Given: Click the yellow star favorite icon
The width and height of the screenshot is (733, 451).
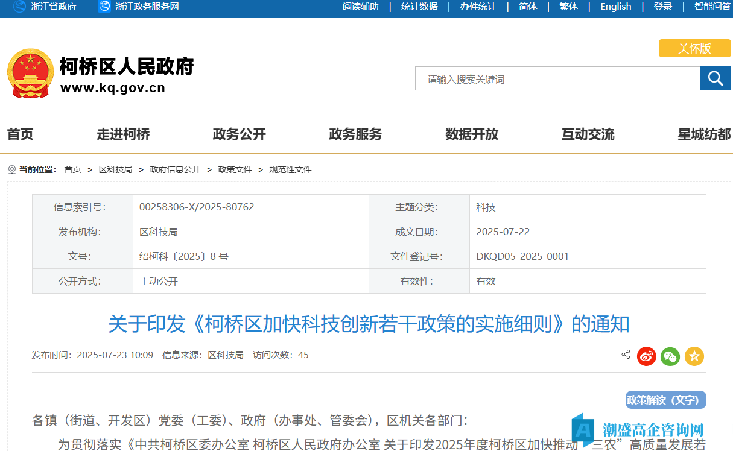Looking at the screenshot, I should 694,356.
